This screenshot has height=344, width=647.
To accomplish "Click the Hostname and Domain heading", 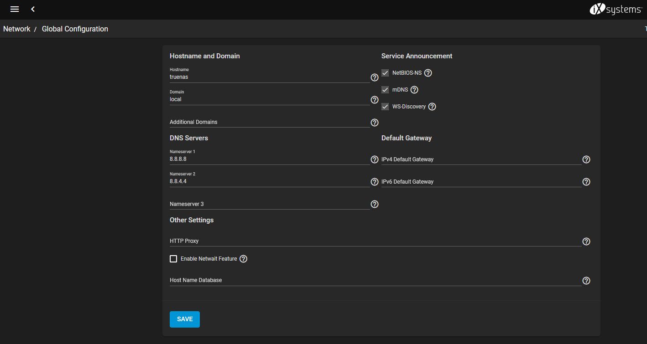I will [205, 56].
